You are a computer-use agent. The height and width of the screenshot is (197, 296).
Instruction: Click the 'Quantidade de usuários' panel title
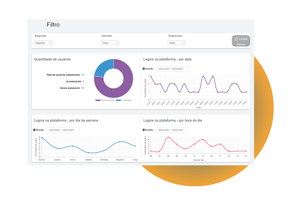[x=52, y=59]
